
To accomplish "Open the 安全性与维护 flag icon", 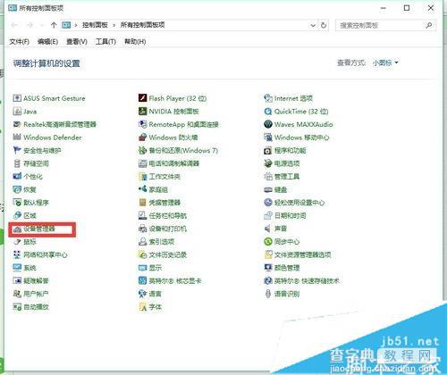I will (17, 150).
